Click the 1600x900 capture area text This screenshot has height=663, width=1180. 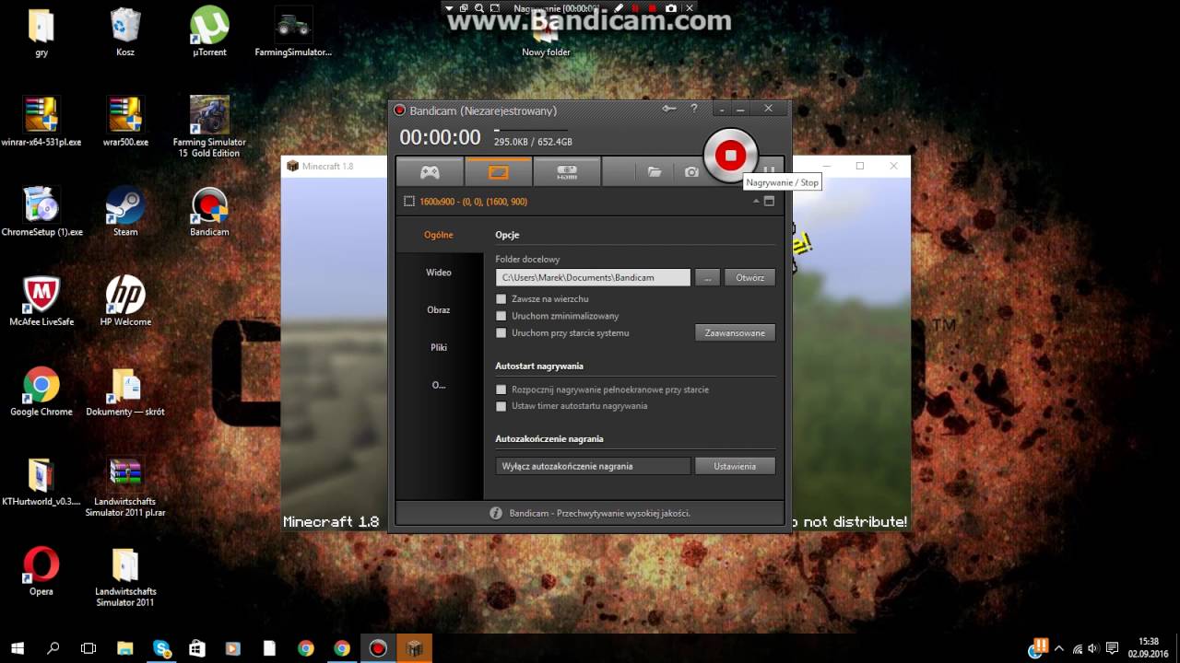(473, 202)
